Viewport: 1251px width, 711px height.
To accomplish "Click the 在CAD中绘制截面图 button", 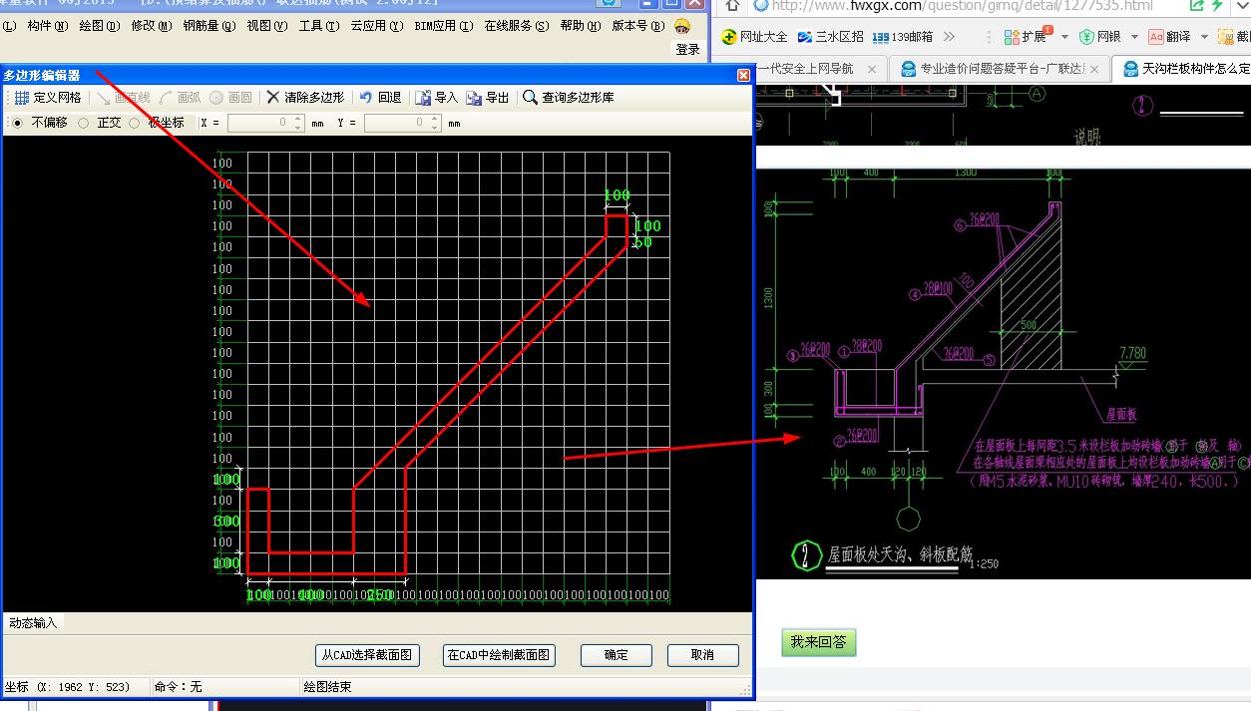I will tap(499, 655).
